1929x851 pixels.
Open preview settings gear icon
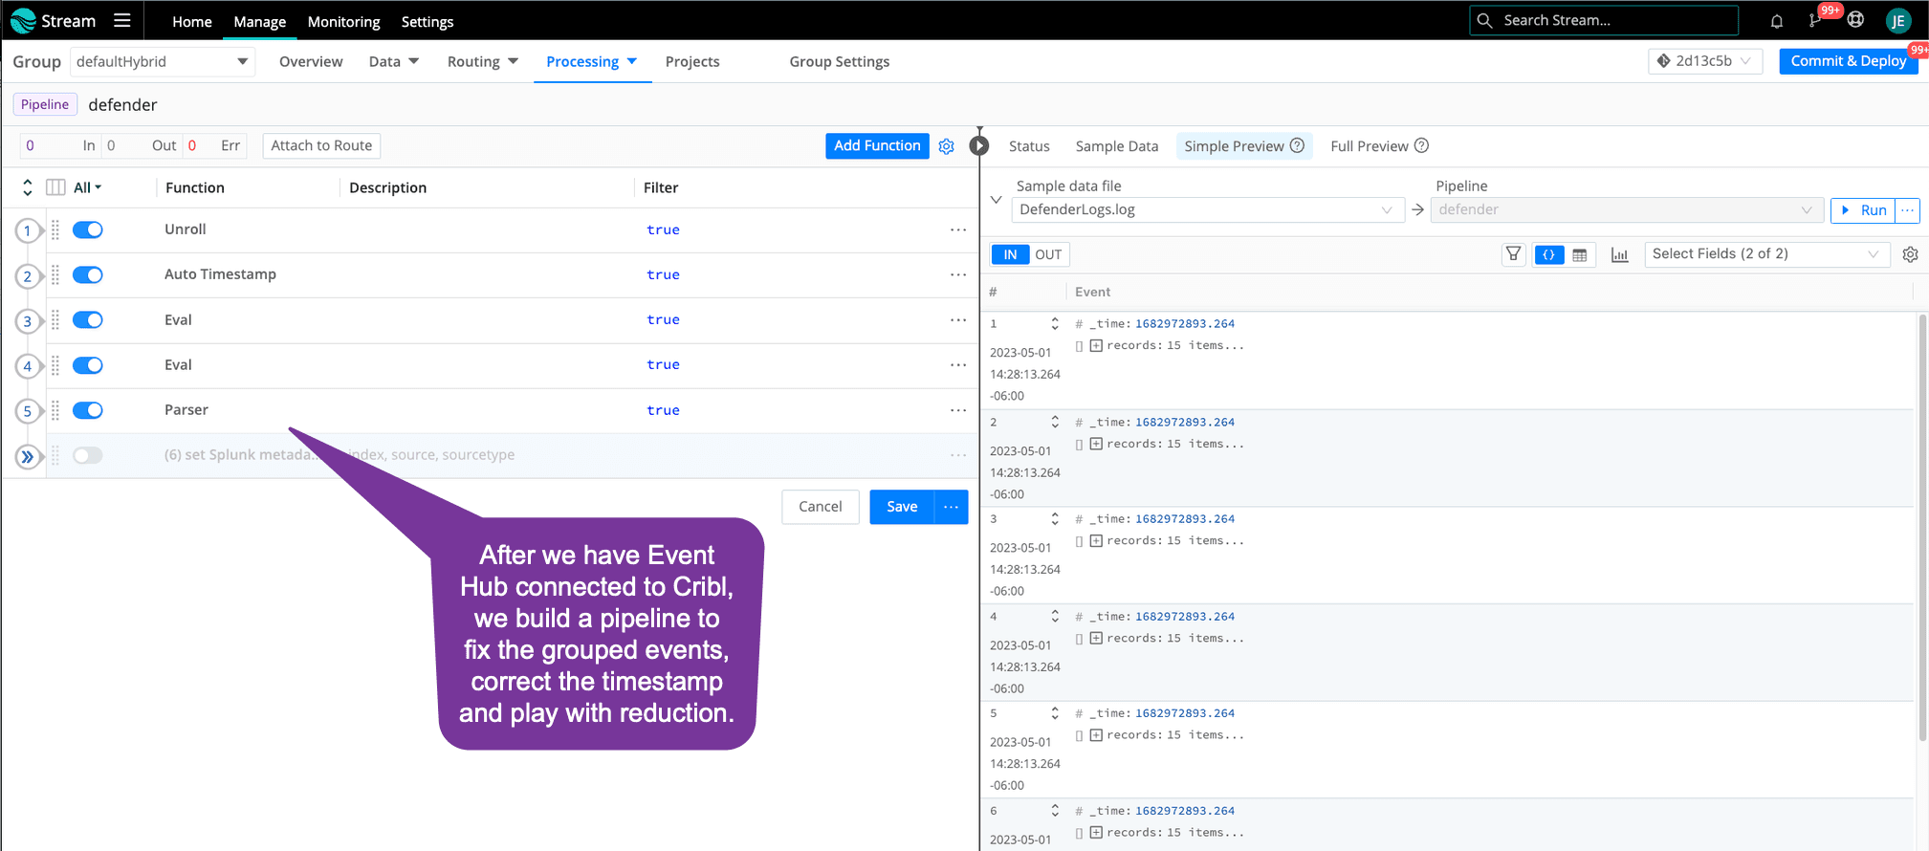[x=1910, y=254]
